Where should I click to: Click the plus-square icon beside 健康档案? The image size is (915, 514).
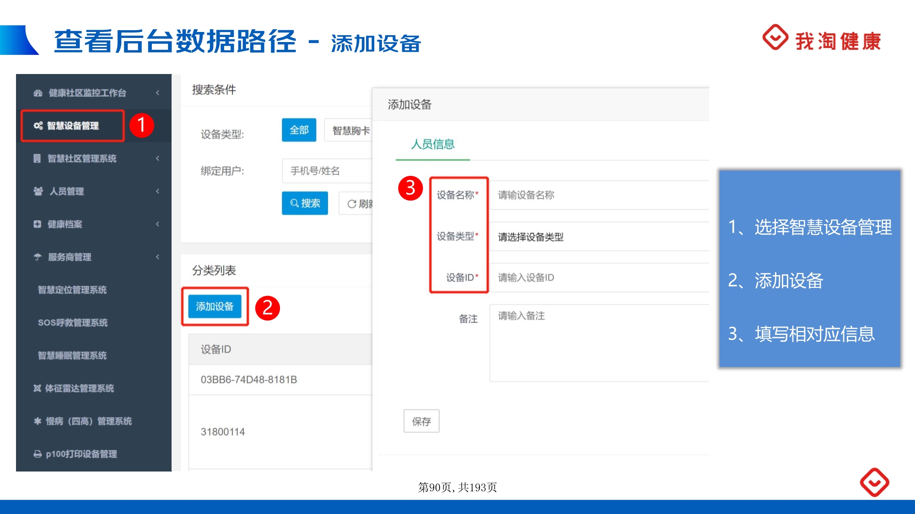(x=37, y=224)
